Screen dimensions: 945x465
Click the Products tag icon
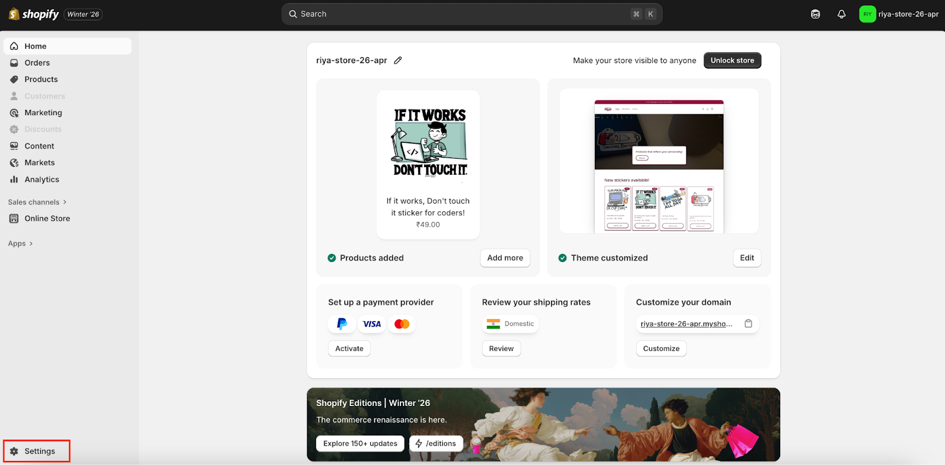[14, 79]
